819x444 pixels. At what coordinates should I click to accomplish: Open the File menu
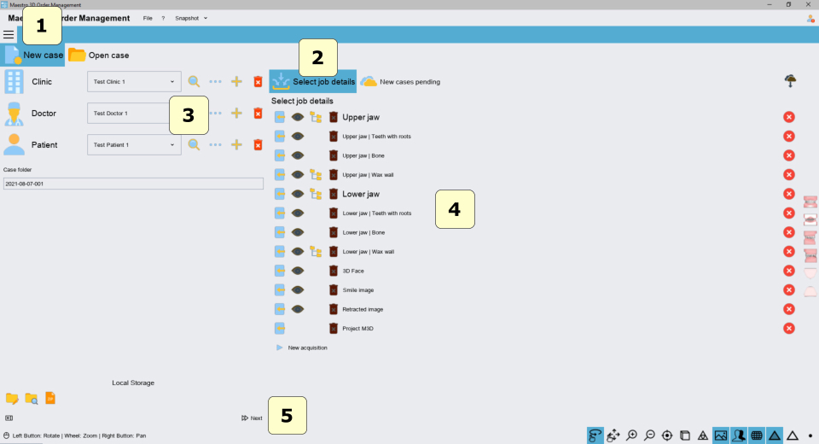point(148,18)
